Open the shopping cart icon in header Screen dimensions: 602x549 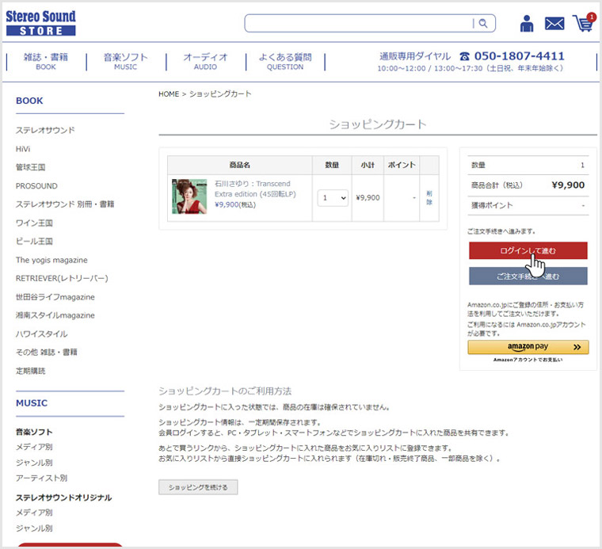tap(583, 23)
